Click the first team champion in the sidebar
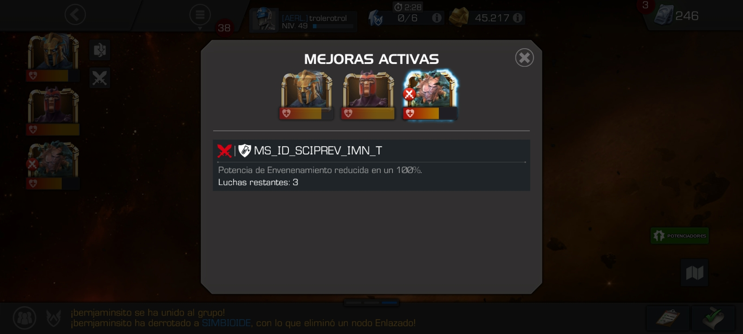 click(53, 57)
